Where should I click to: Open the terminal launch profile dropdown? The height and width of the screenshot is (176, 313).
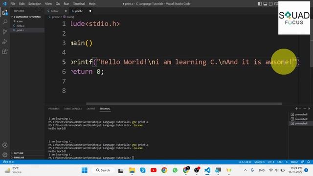click(x=300, y=109)
